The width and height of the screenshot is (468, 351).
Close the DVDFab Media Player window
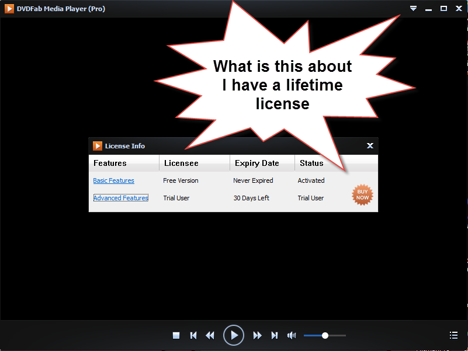tap(459, 8)
